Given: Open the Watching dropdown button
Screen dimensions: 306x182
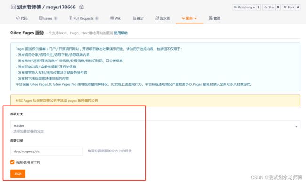Looking at the screenshot, I should [244, 8].
